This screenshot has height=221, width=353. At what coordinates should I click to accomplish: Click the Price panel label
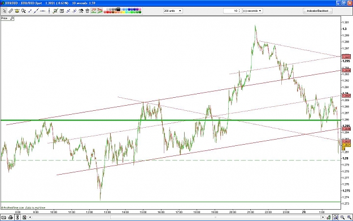click(5, 18)
